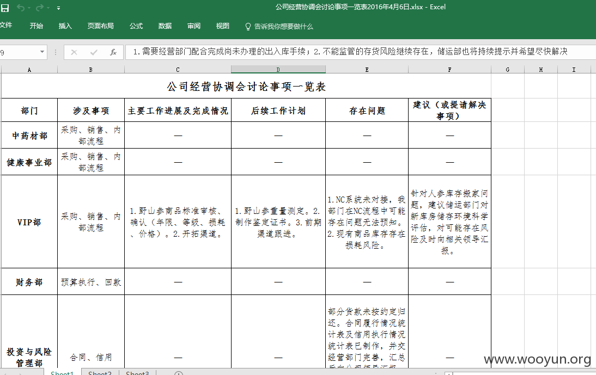Click the lightbulb Tell Me icon
Screen dimensions: 596x375
pyautogui.click(x=248, y=27)
